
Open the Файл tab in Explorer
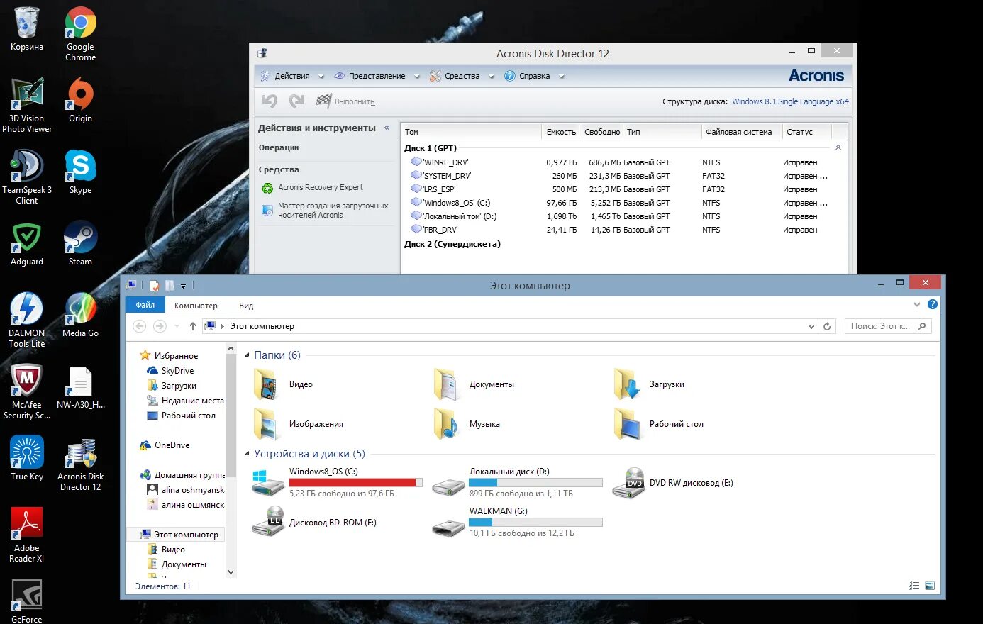click(x=145, y=305)
